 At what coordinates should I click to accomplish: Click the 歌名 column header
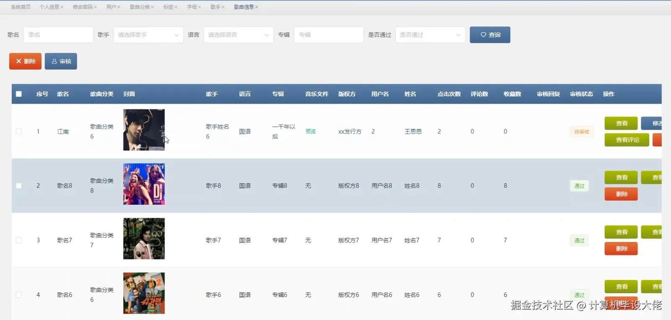[63, 94]
